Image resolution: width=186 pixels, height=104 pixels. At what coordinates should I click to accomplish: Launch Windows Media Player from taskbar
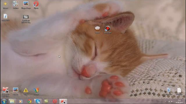click(21, 101)
